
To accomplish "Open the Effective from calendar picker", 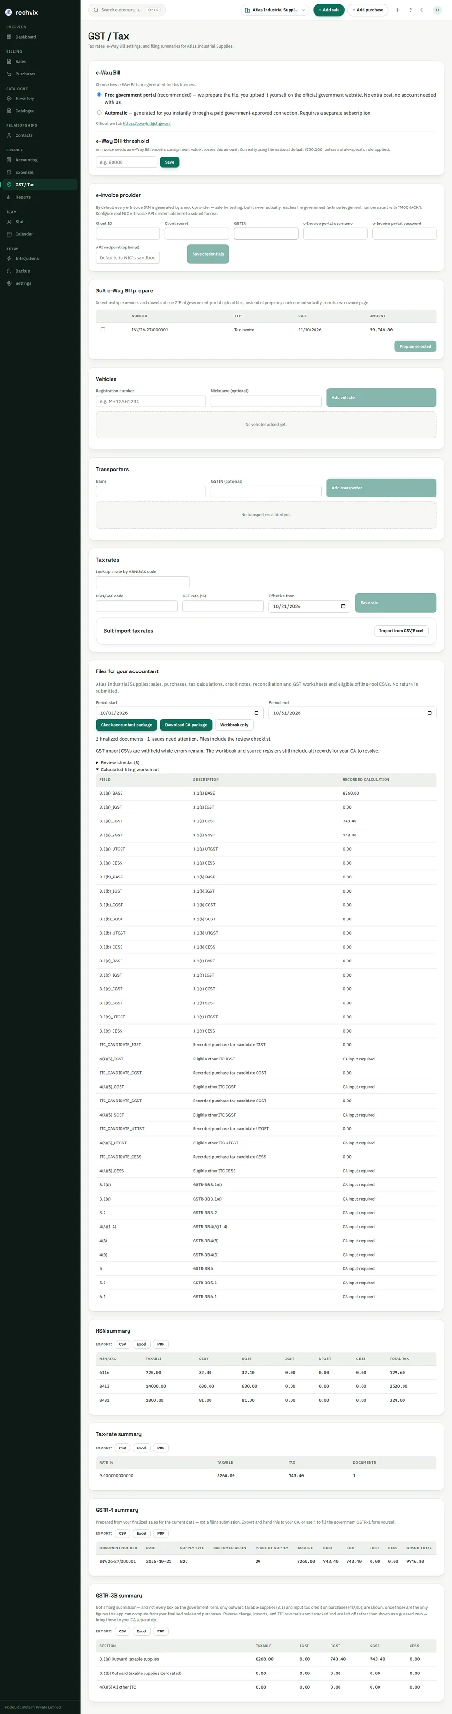I will 343,606.
